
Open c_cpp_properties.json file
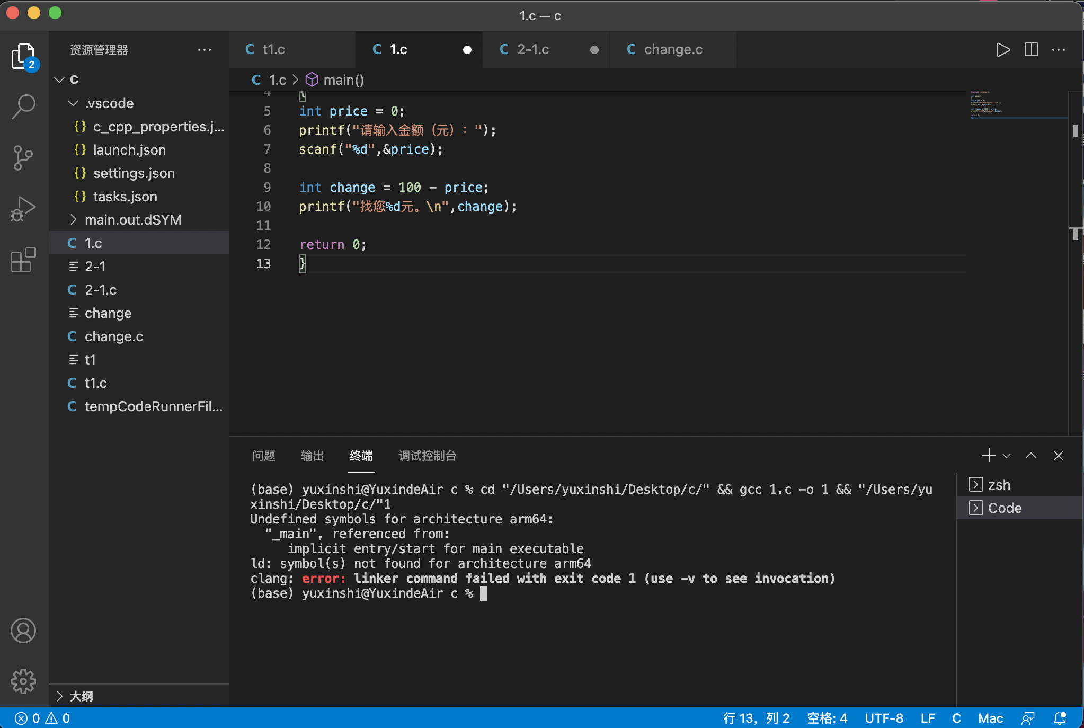[139, 126]
